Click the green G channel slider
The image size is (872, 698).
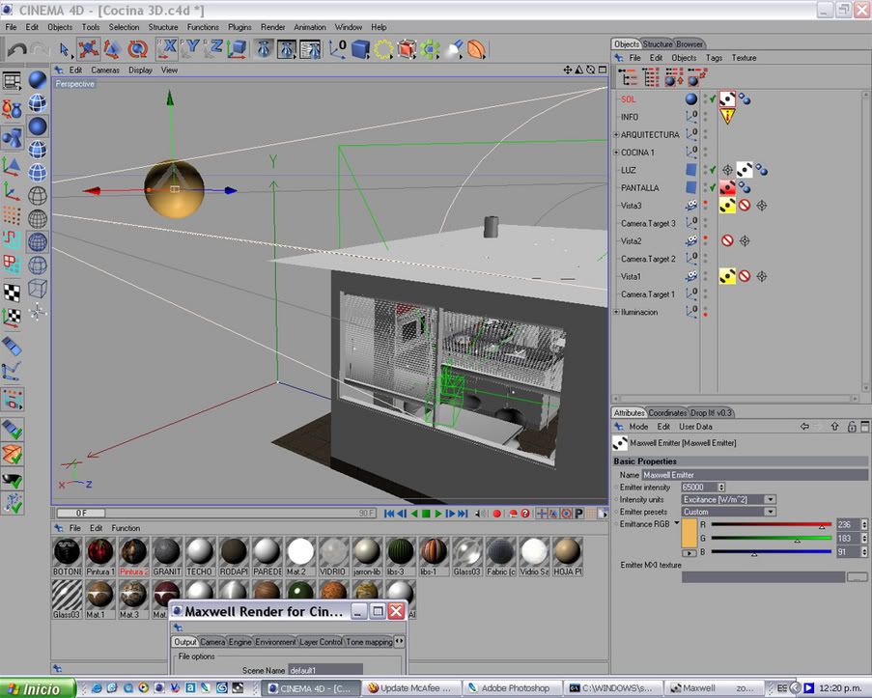[772, 539]
